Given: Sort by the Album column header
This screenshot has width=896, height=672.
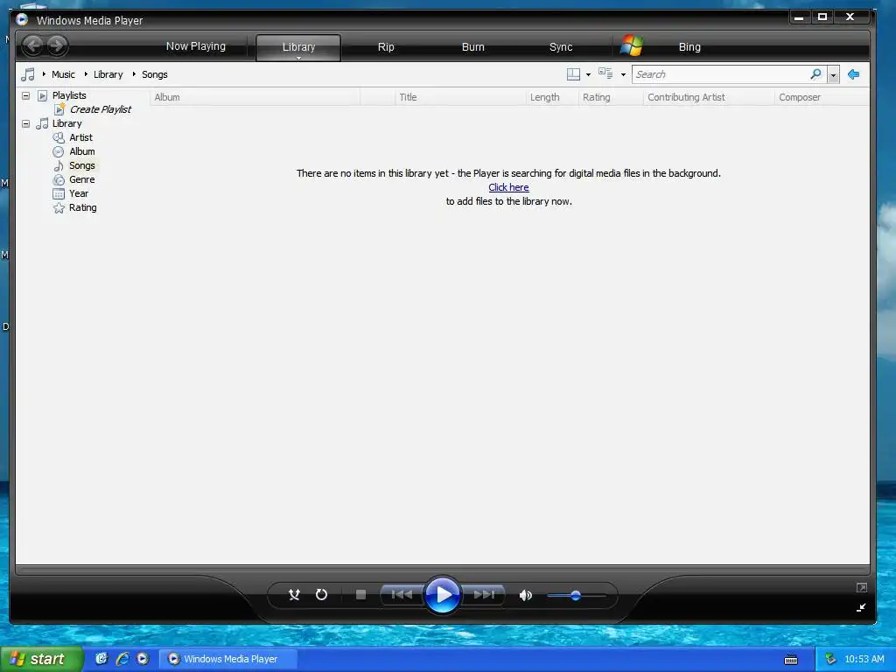Looking at the screenshot, I should (255, 97).
